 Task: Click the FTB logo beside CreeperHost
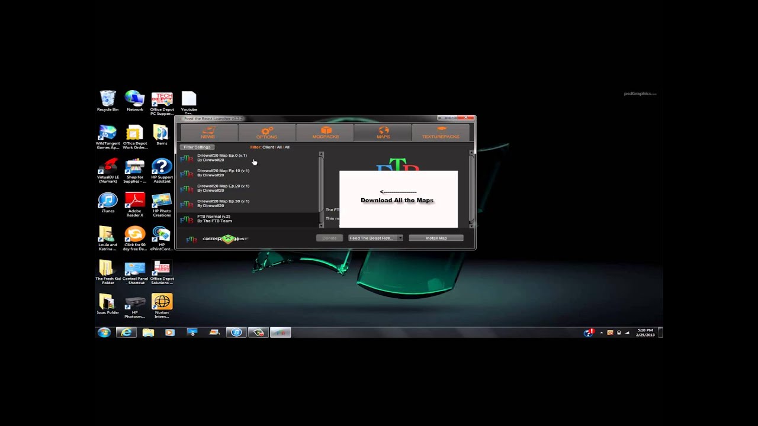[191, 239]
